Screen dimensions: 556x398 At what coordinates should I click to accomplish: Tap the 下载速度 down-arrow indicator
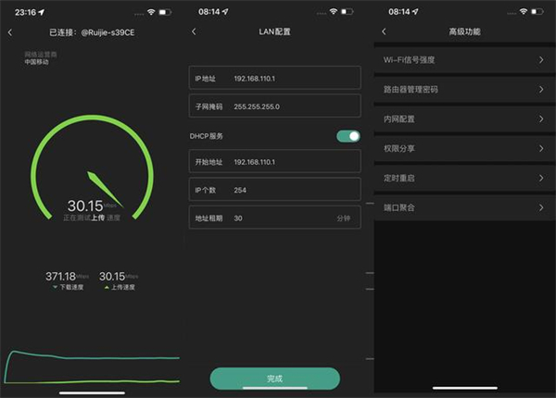point(53,288)
